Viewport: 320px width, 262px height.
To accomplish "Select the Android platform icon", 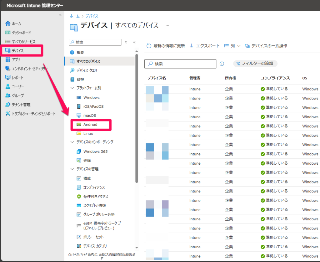I will pos(79,125).
